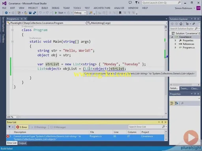Open the BUILD menu

pyautogui.click(x=45, y=8)
